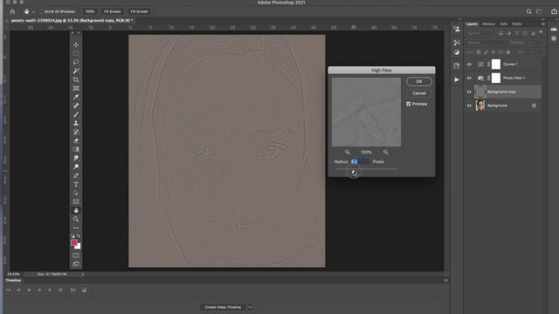Select the Lasso tool
This screenshot has width=559, height=314.
pyautogui.click(x=76, y=62)
